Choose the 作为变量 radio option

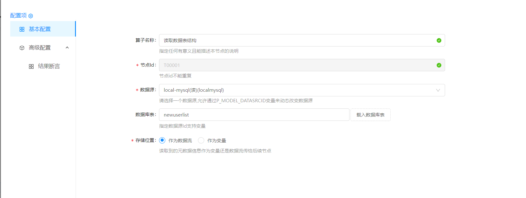(x=201, y=140)
